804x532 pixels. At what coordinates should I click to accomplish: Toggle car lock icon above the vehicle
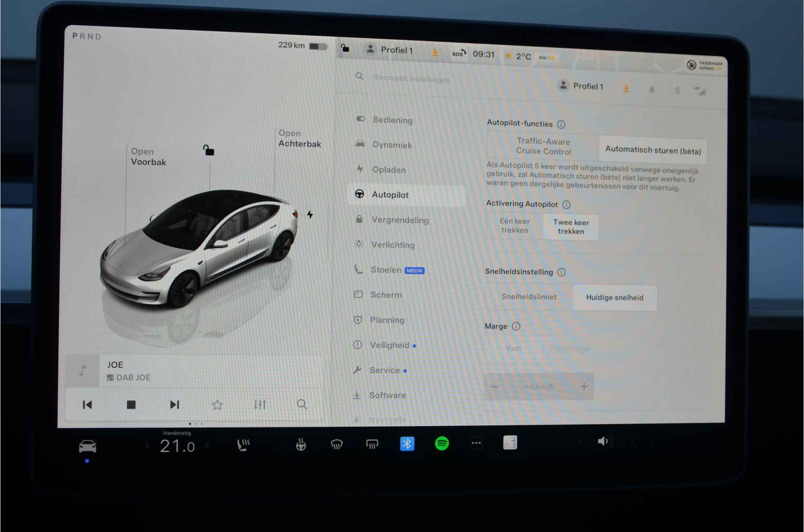click(x=208, y=149)
